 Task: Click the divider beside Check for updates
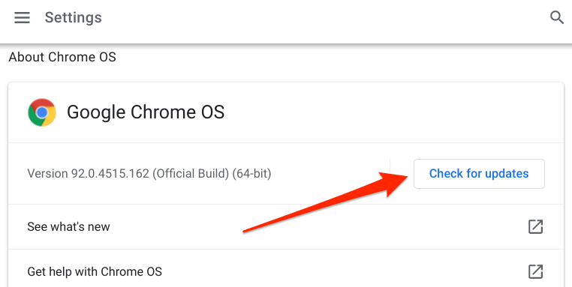[x=390, y=174]
